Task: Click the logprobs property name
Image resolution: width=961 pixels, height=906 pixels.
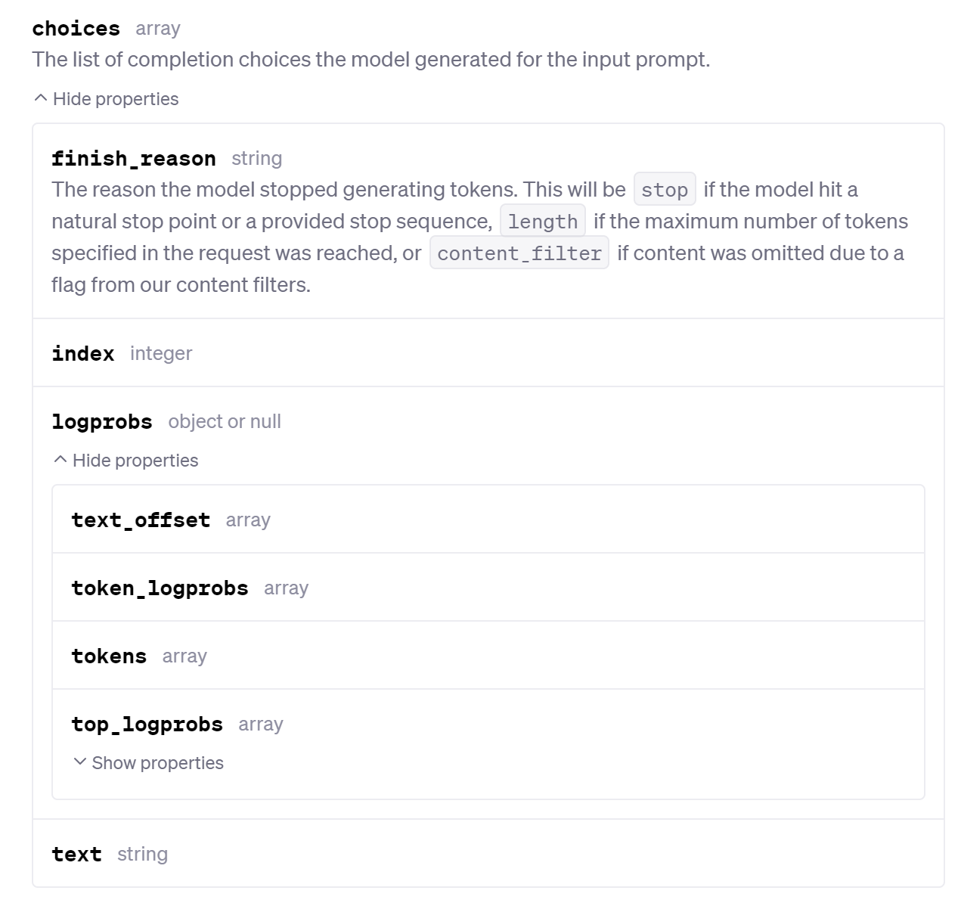Action: coord(102,422)
